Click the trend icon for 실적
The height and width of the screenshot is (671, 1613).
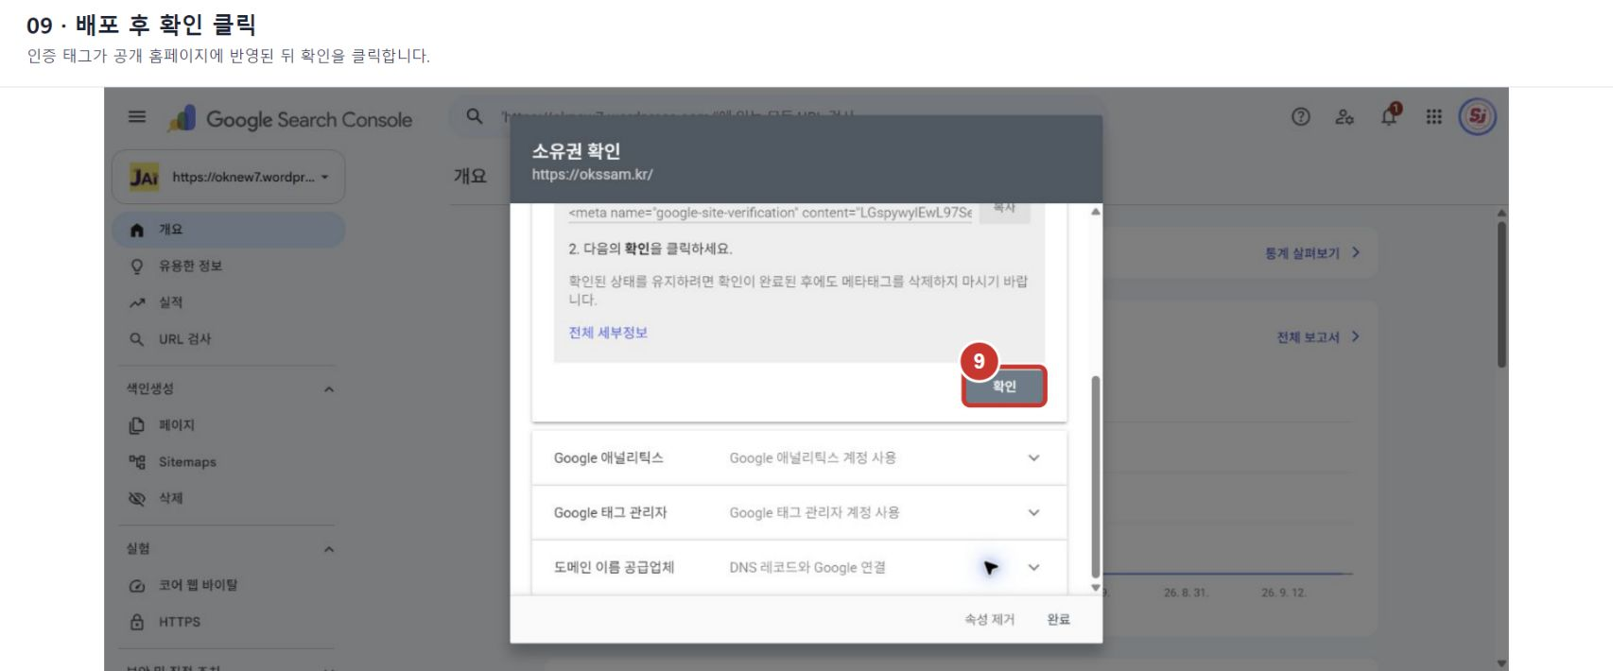(x=137, y=302)
